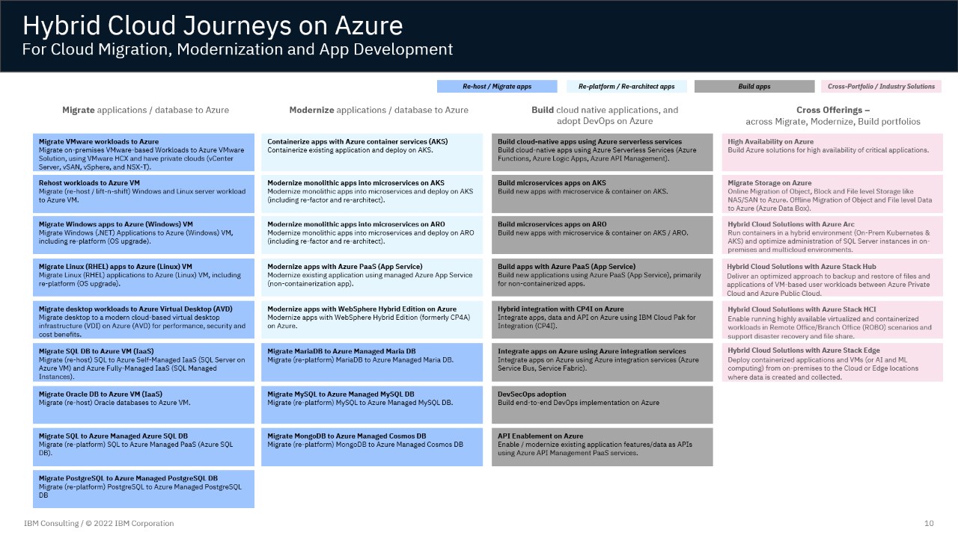Select the High Availability on Azure card
Image resolution: width=958 pixels, height=538 pixels.
tap(832, 152)
